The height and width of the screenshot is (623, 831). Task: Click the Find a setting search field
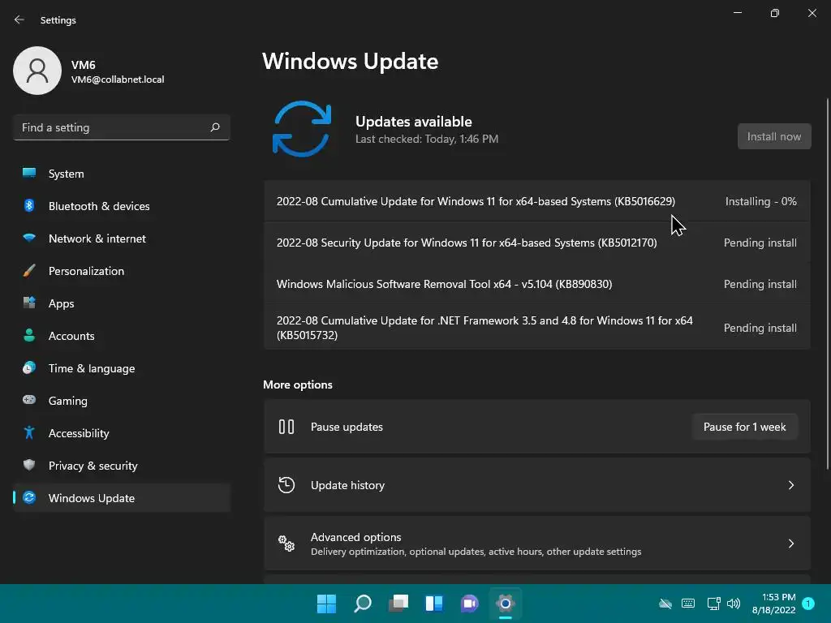tap(122, 127)
